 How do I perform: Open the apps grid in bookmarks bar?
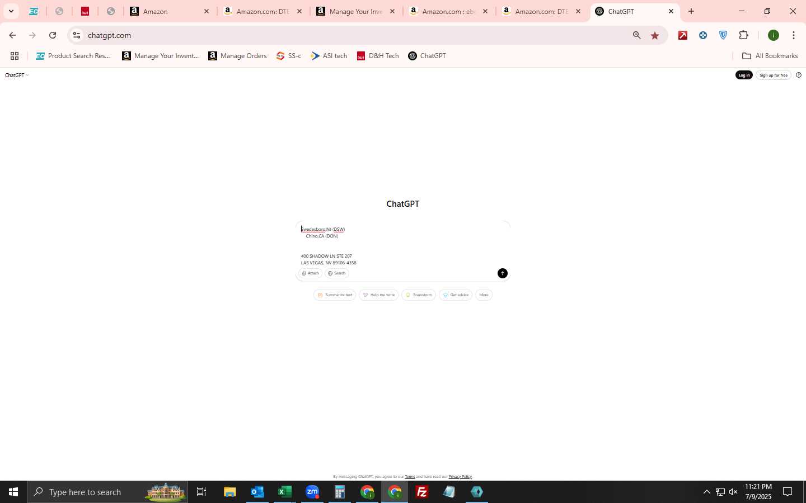(15, 56)
